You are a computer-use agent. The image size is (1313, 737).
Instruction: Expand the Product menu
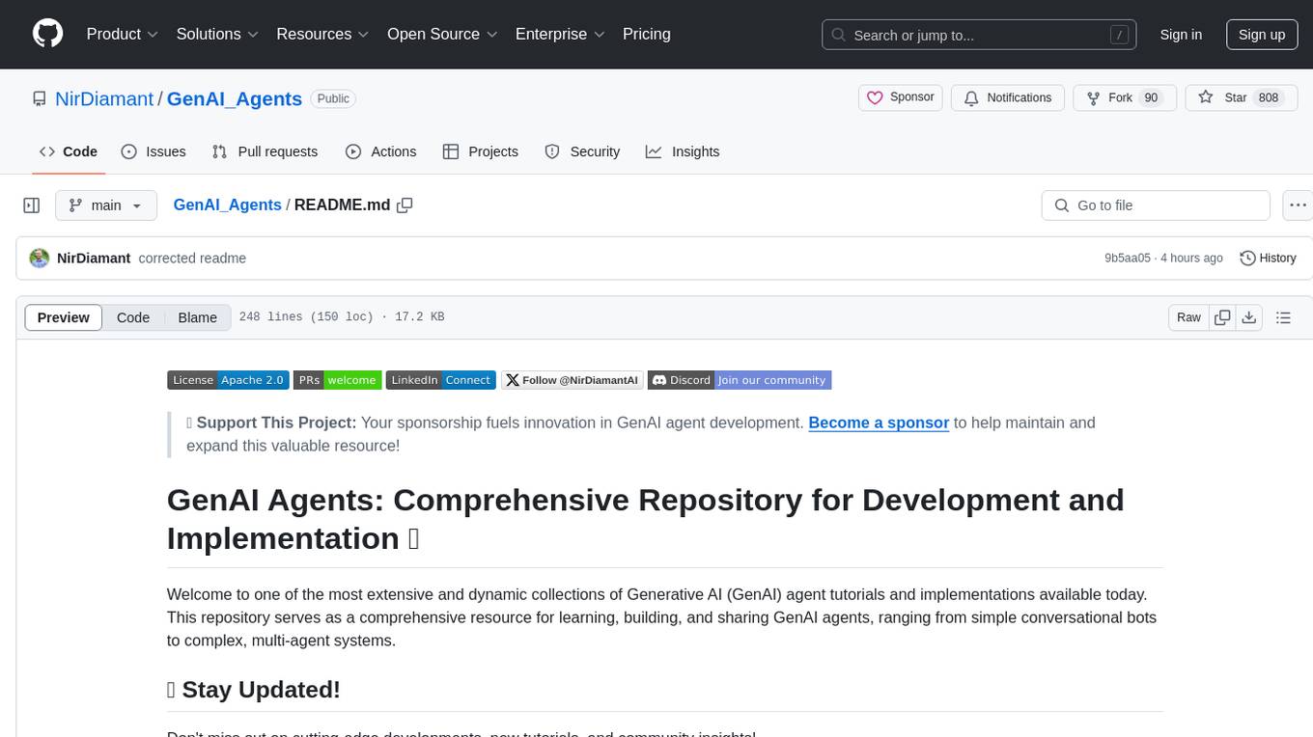[x=123, y=34]
